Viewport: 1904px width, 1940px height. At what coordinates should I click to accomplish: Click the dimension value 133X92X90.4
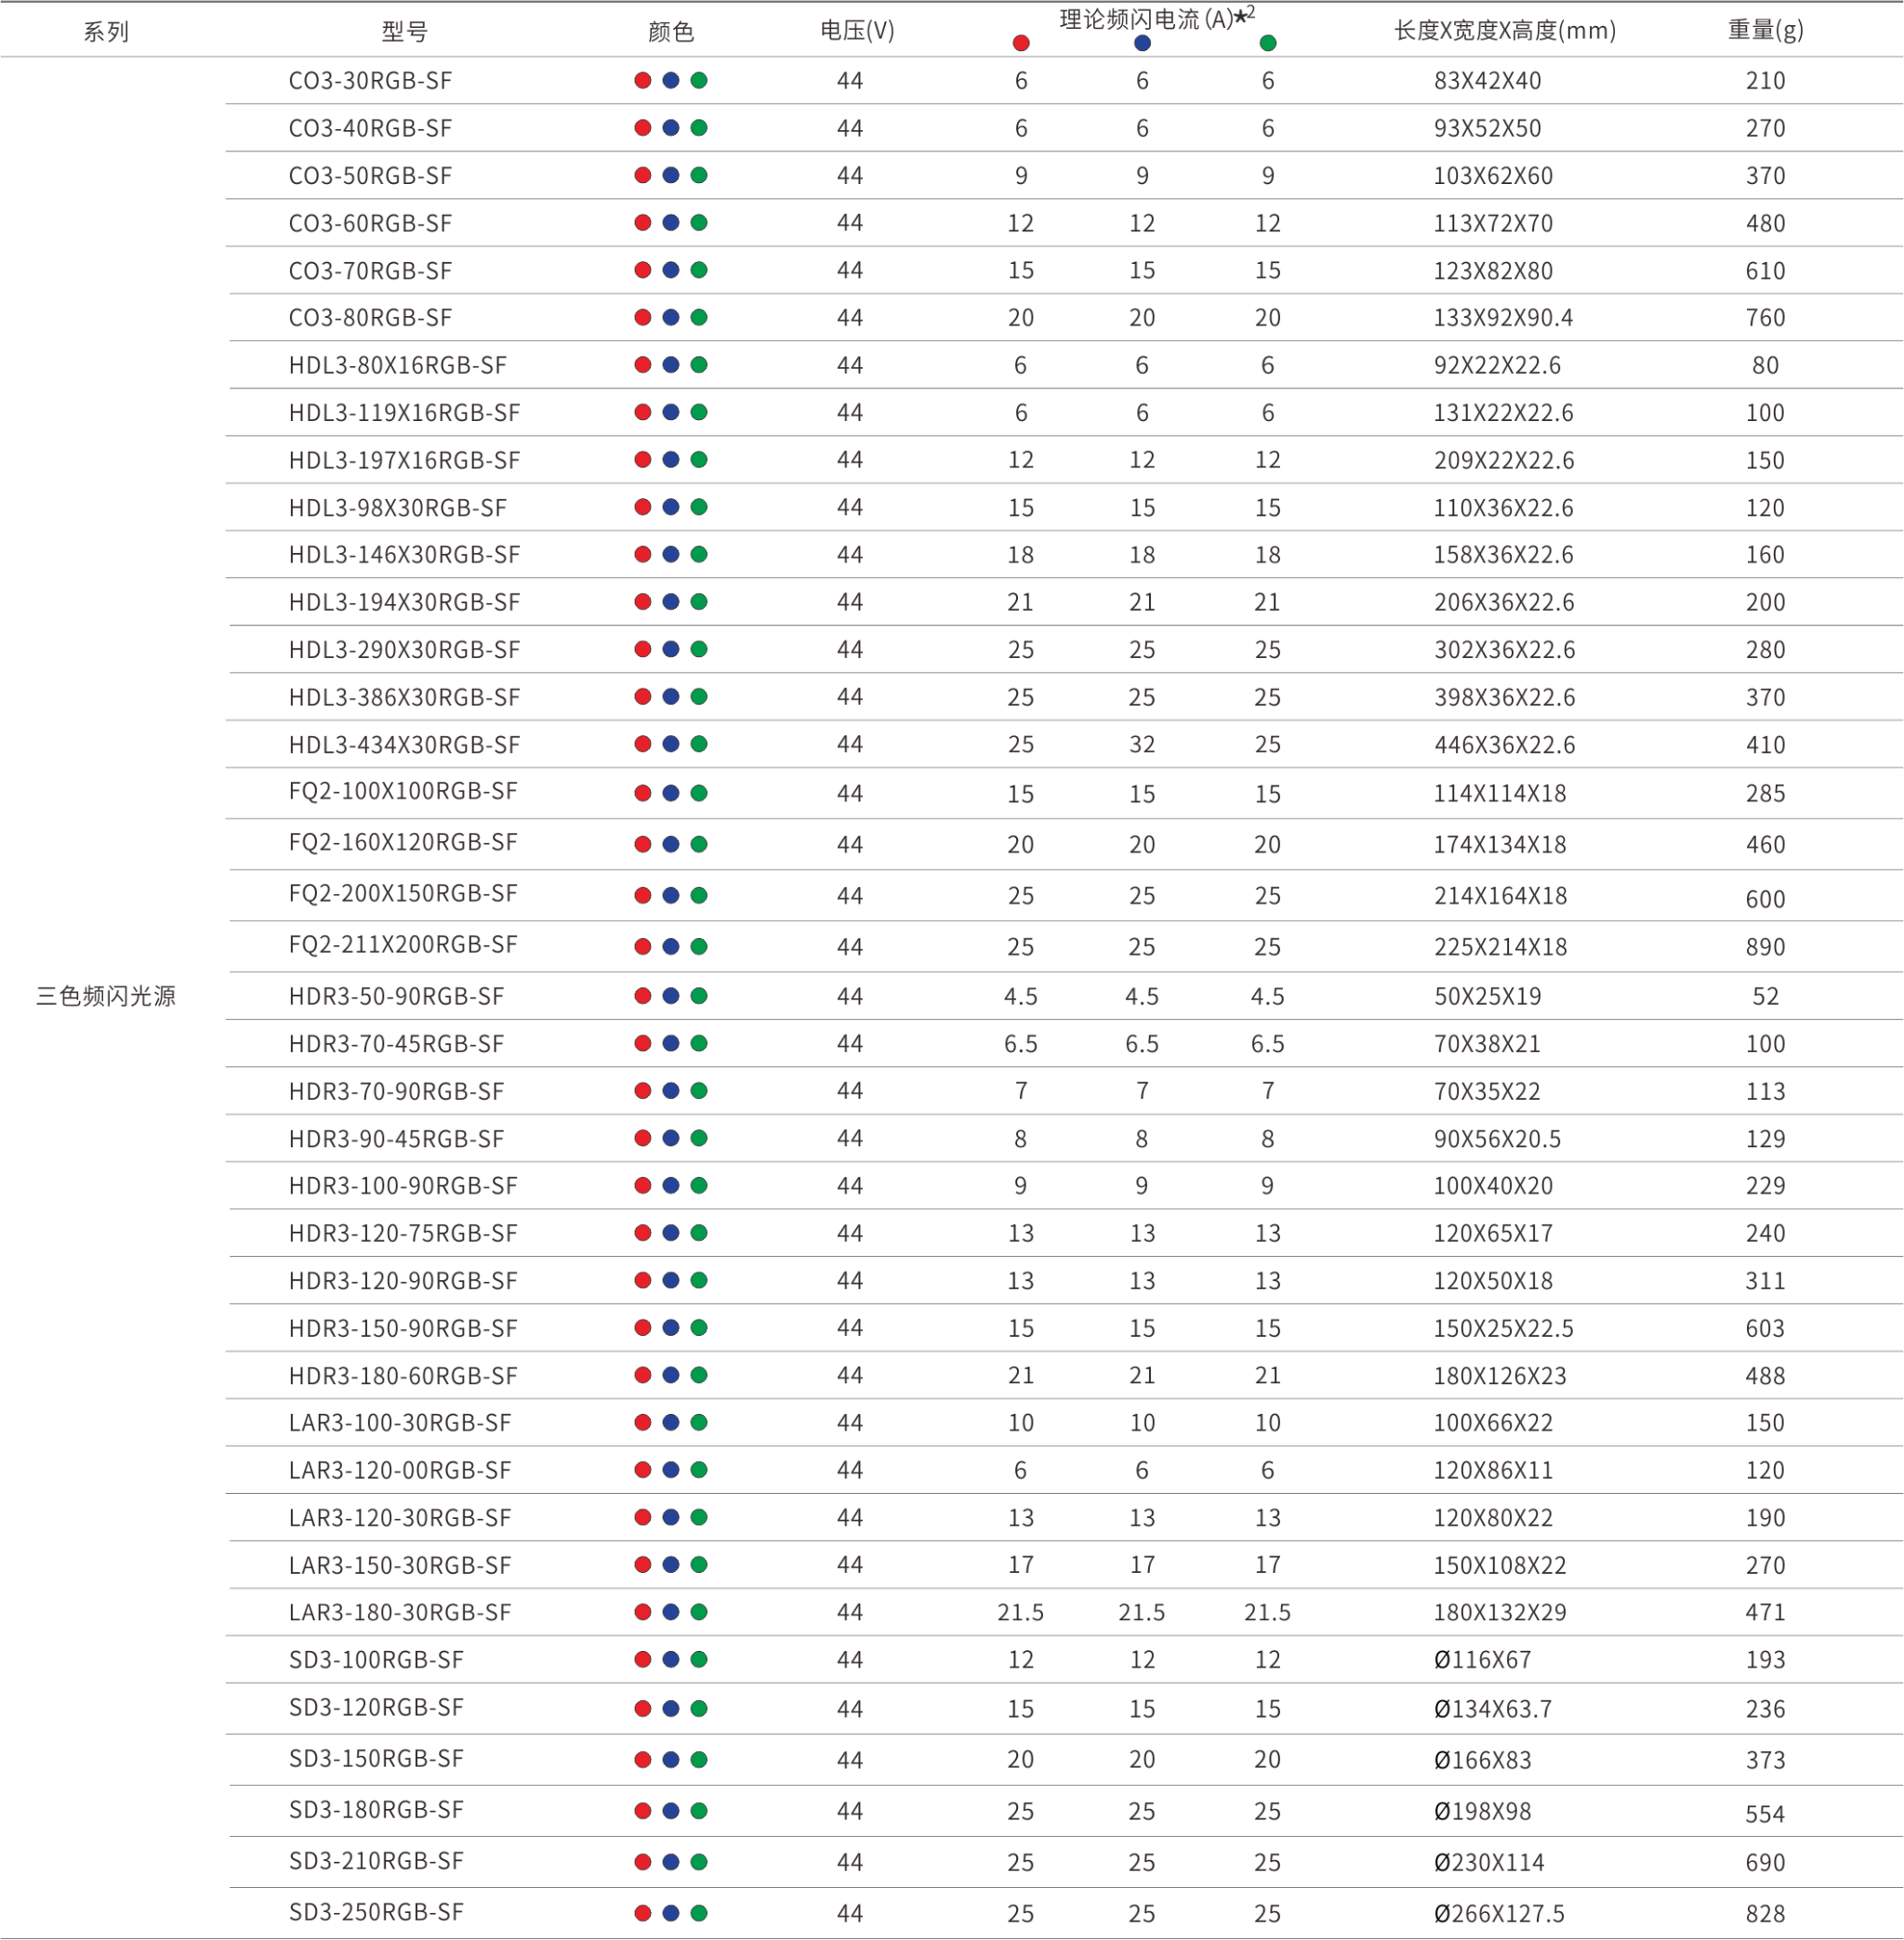1502,318
